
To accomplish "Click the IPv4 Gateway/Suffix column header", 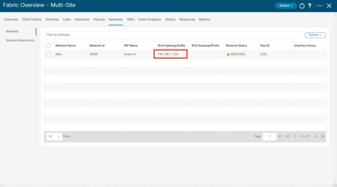I will point(171,46).
